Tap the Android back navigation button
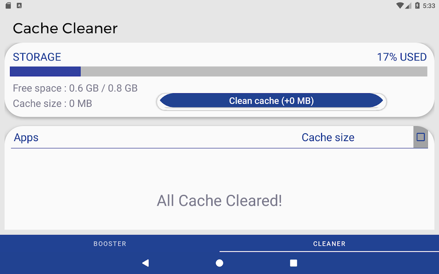Viewport: 439px width, 274px height. 146,263
